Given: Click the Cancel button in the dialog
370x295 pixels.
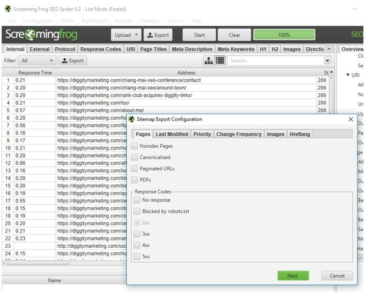Looking at the screenshot, I should pos(337,276).
